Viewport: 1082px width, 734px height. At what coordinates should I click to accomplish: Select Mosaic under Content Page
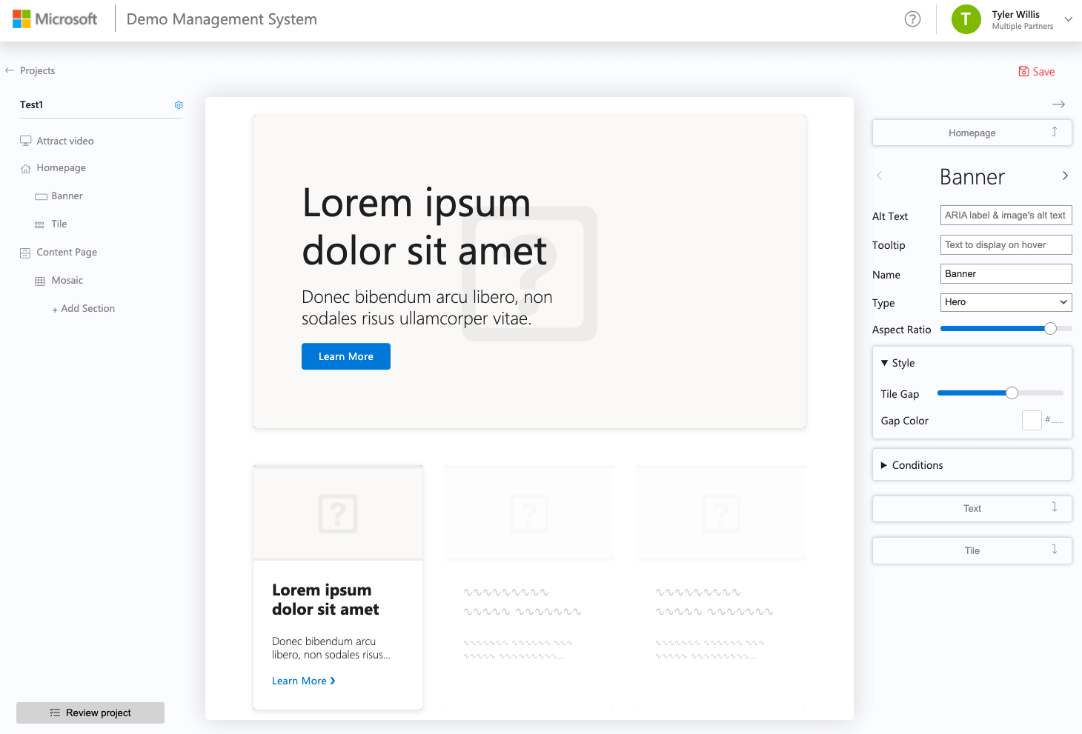coord(67,280)
